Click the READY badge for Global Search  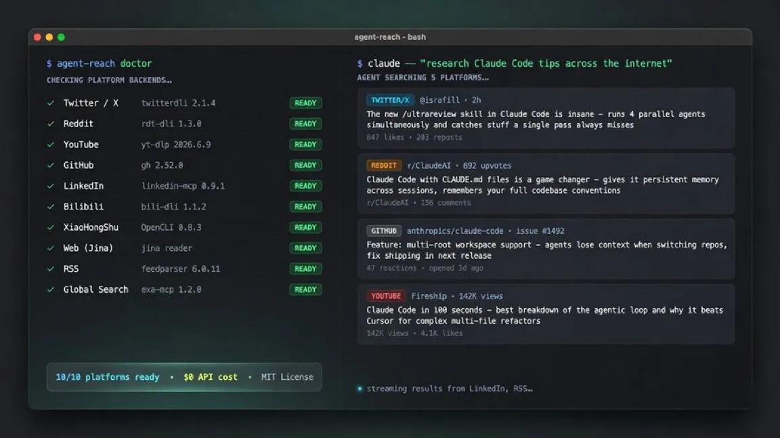305,289
